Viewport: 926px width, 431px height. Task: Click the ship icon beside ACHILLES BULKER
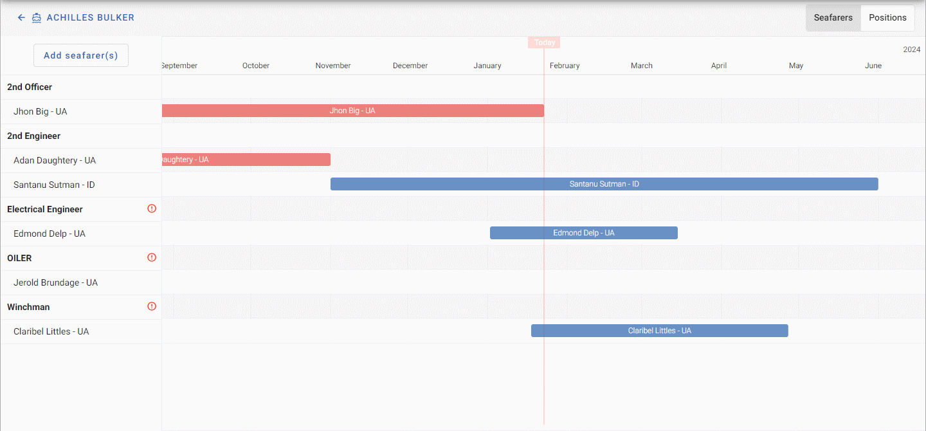pyautogui.click(x=37, y=17)
